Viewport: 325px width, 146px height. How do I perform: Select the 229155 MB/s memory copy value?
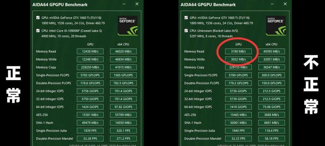tap(238, 67)
